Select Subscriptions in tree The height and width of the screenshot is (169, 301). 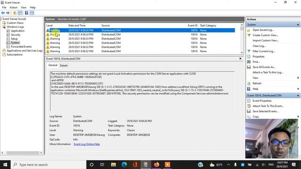(x=15, y=54)
